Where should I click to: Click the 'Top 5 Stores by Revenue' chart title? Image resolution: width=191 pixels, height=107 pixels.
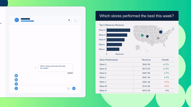111,25
